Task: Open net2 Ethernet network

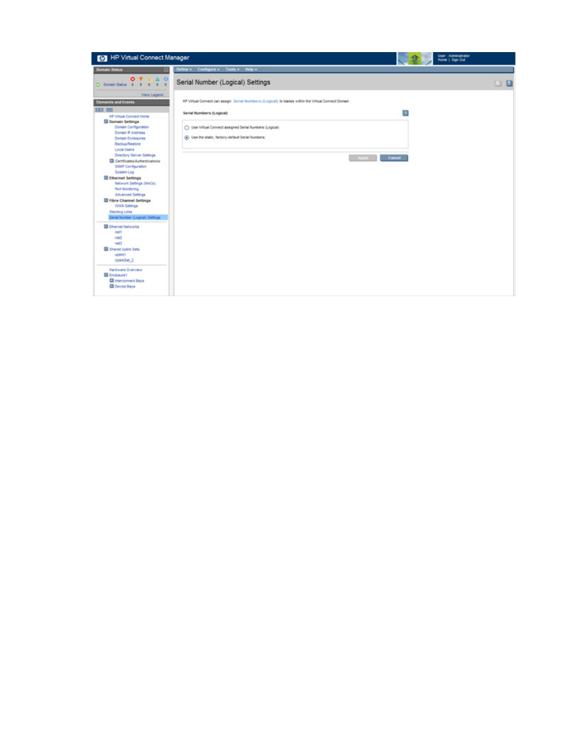Action: (118, 238)
